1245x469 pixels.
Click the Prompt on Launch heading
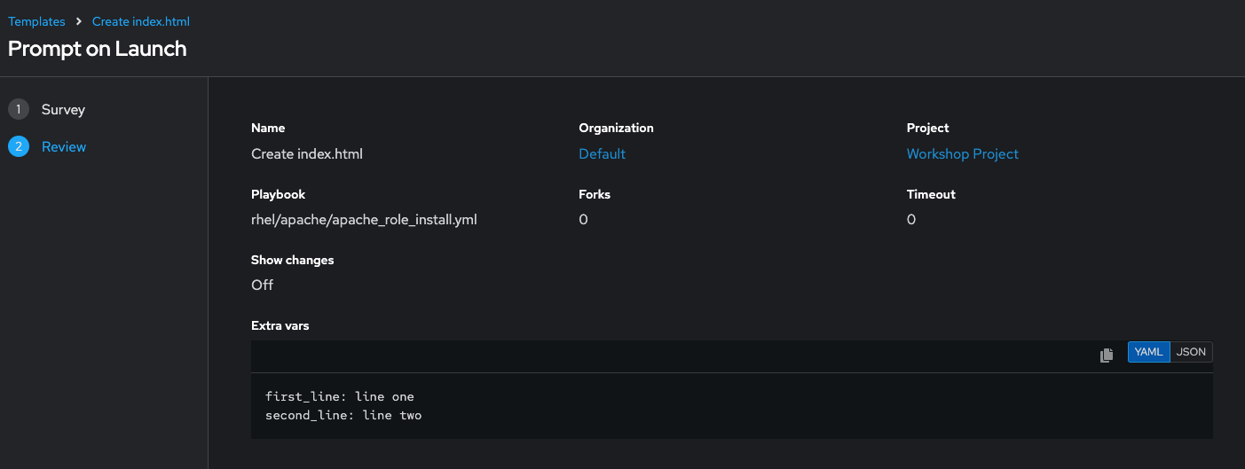(98, 49)
